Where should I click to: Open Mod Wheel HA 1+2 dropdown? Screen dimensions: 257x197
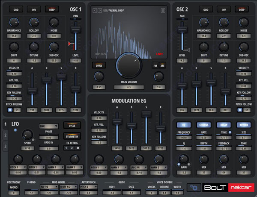click(49, 187)
